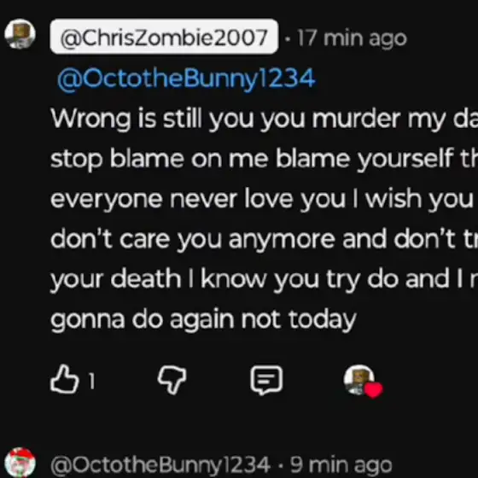Open the gray @OctotheBunny1234 commenter name
The height and width of the screenshot is (478, 478).
point(160,465)
